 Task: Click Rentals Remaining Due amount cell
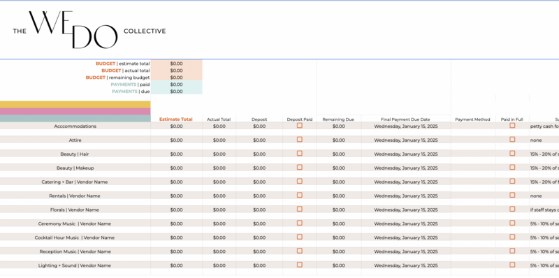click(339, 196)
